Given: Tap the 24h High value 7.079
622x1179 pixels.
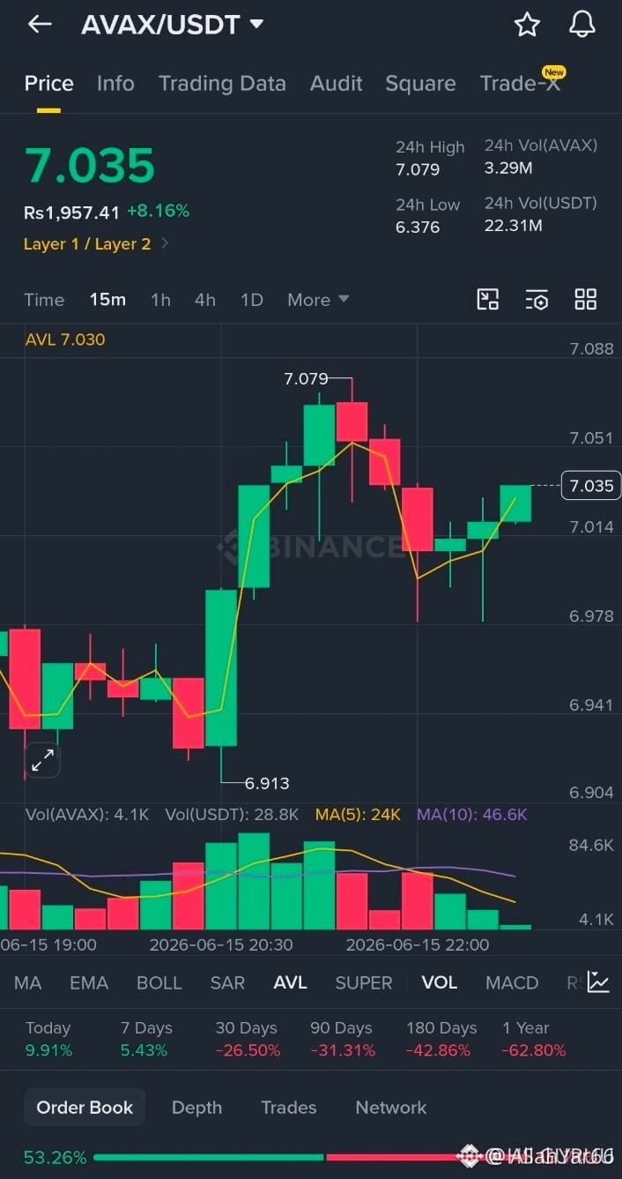Looking at the screenshot, I should [x=418, y=169].
